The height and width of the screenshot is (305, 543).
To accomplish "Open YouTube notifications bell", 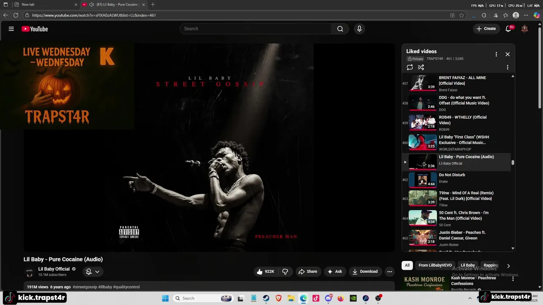I will tap(508, 29).
